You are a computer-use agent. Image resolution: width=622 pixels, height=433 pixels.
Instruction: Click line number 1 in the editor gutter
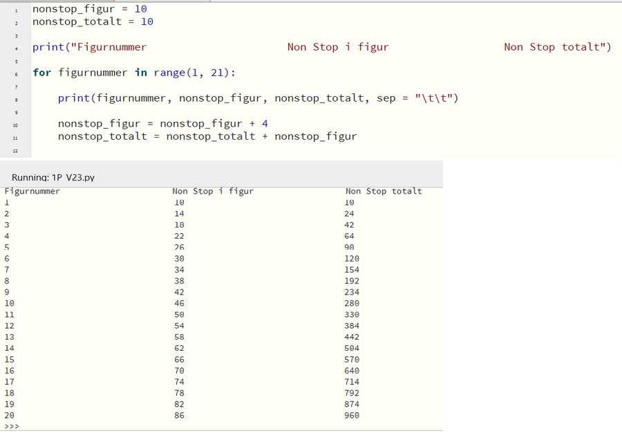(15, 10)
